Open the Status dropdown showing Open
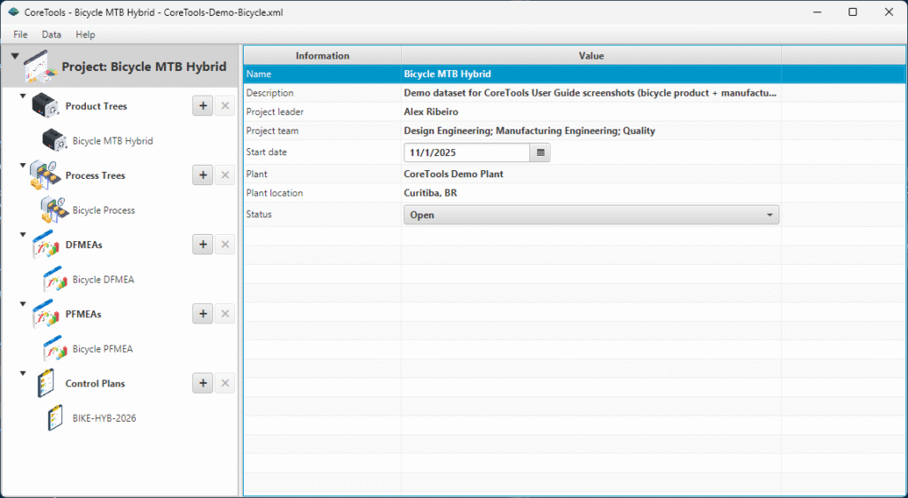The height and width of the screenshot is (498, 908). [x=591, y=214]
